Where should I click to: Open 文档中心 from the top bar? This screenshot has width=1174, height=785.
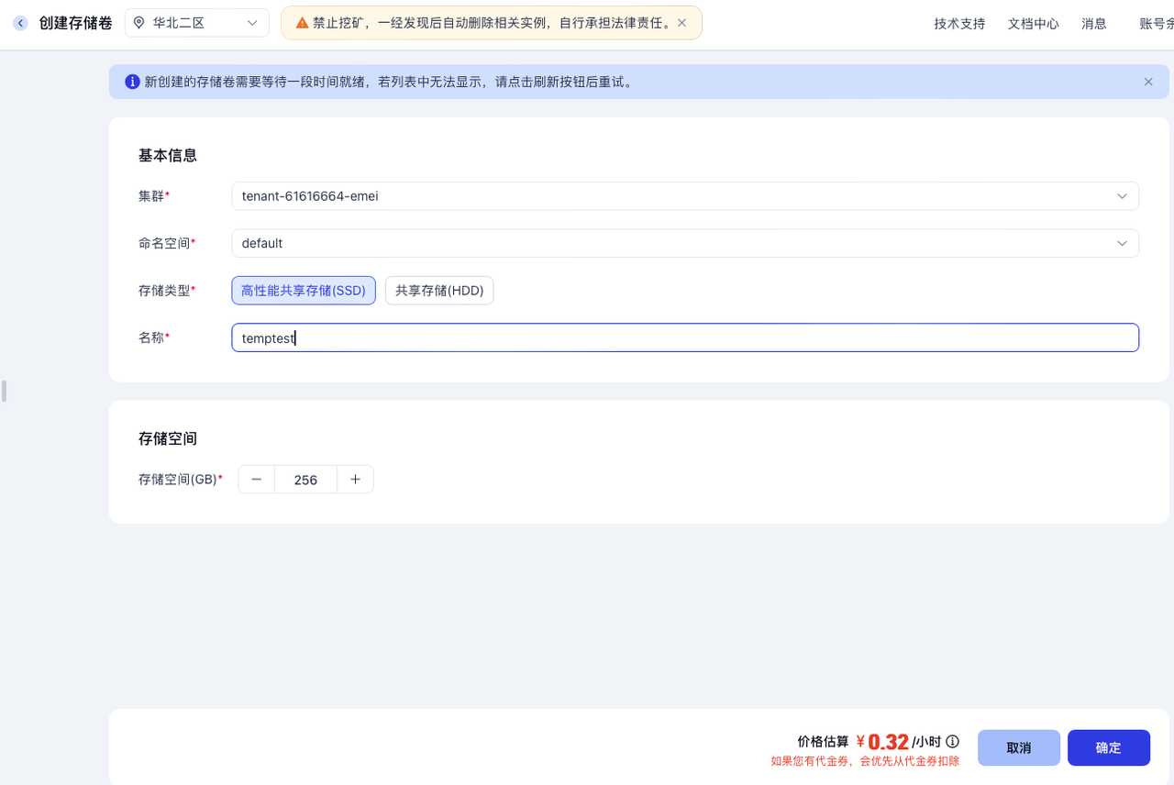pos(1033,23)
